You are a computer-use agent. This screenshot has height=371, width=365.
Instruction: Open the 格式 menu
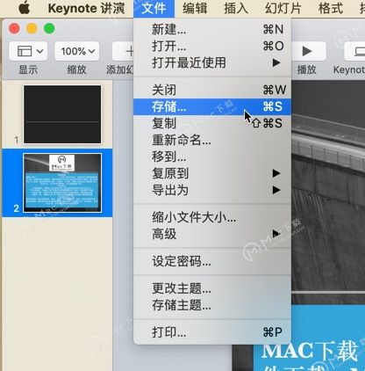(x=331, y=8)
